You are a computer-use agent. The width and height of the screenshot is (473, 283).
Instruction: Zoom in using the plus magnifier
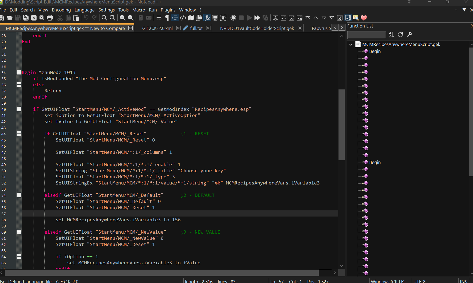(122, 18)
